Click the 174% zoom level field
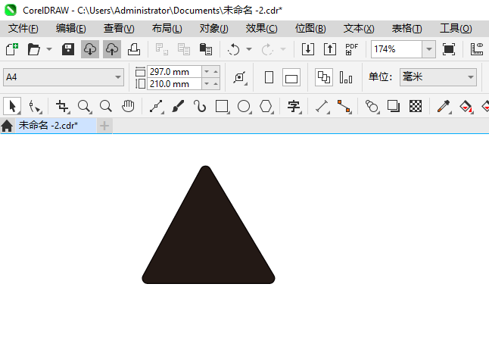 coord(397,49)
